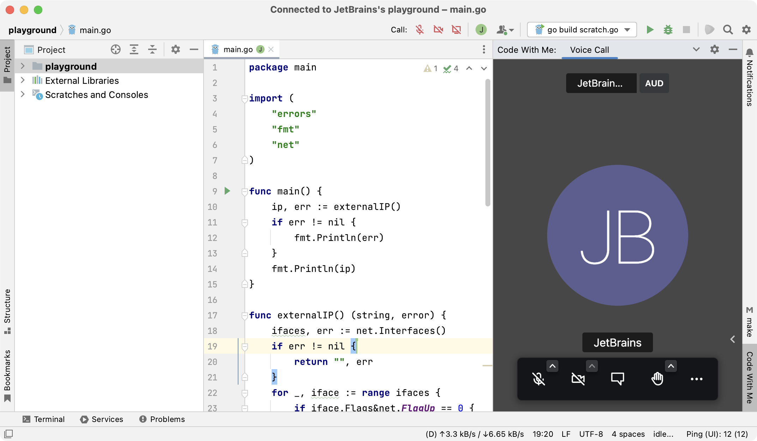Run main function from gutter icon
757x441 pixels.
[x=227, y=191]
